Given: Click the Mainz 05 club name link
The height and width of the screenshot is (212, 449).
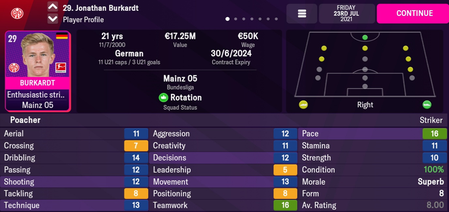Looking at the screenshot, I should [180, 79].
